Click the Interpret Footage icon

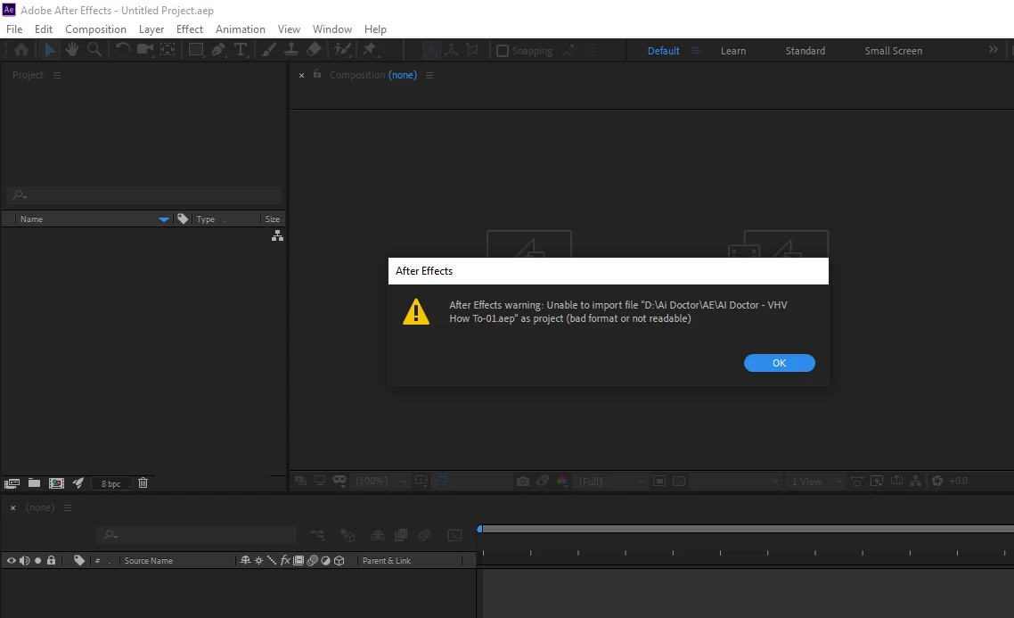12,483
